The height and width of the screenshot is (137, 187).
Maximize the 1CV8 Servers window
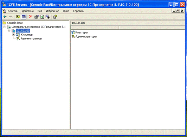[x=176, y=5]
